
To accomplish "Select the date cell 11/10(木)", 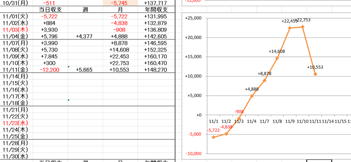I will point(16,63).
